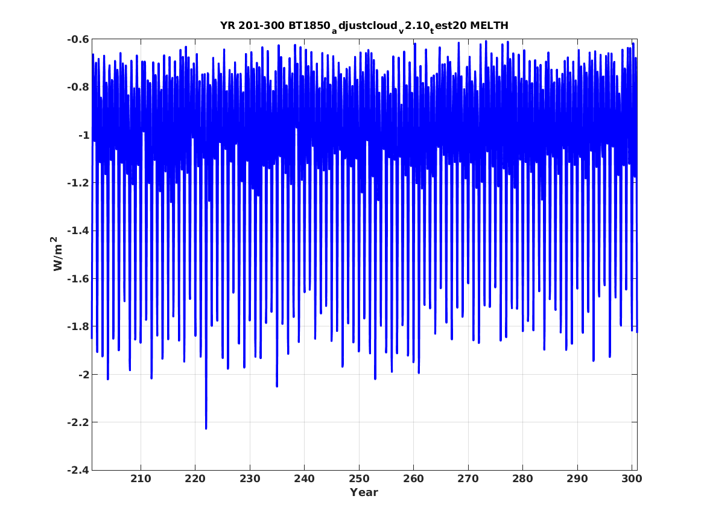This screenshot has height=528, width=704.
Task: Click y-axis tick label '-0.8'
Action: (78, 87)
